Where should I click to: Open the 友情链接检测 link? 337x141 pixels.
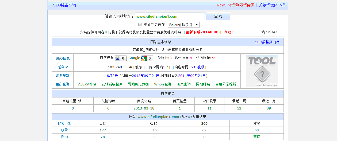click(x=112, y=84)
